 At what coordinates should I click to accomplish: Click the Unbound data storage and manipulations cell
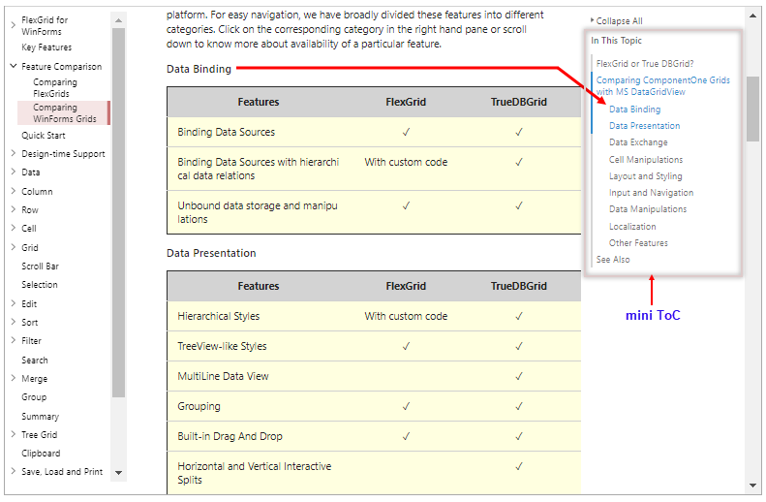tap(258, 212)
